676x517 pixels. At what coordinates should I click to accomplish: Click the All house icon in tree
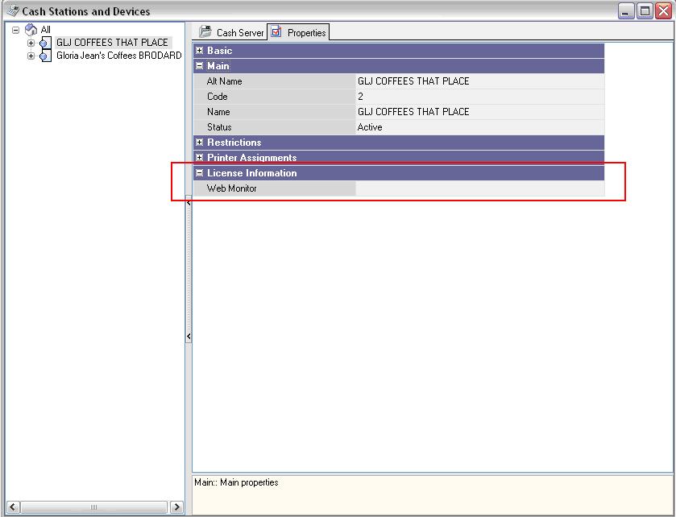[x=31, y=30]
